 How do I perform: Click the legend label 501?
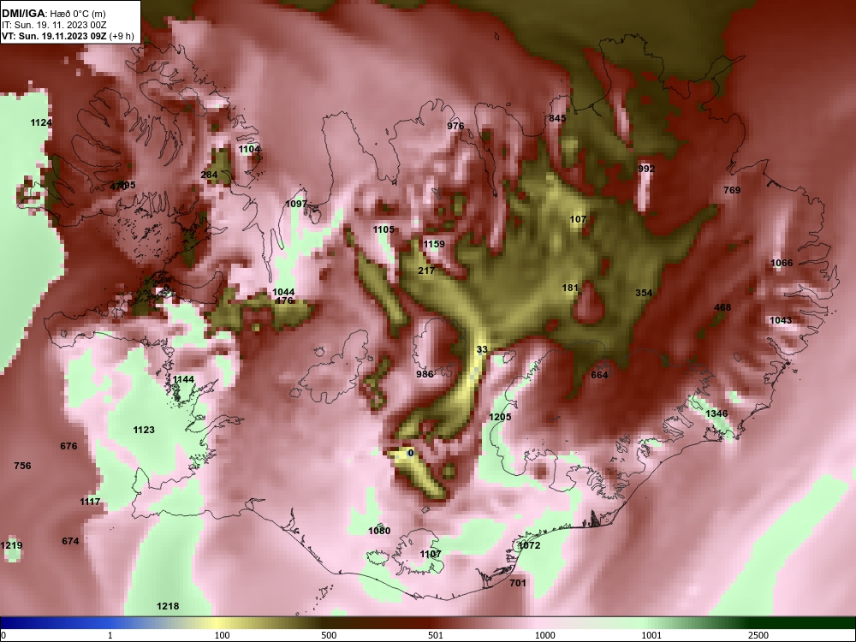[x=435, y=635]
